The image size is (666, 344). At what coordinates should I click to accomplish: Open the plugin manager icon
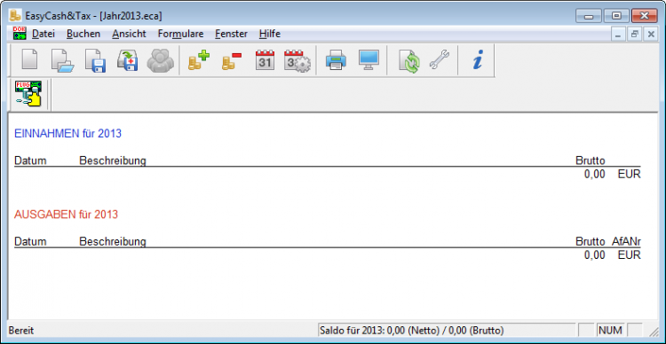point(28,94)
